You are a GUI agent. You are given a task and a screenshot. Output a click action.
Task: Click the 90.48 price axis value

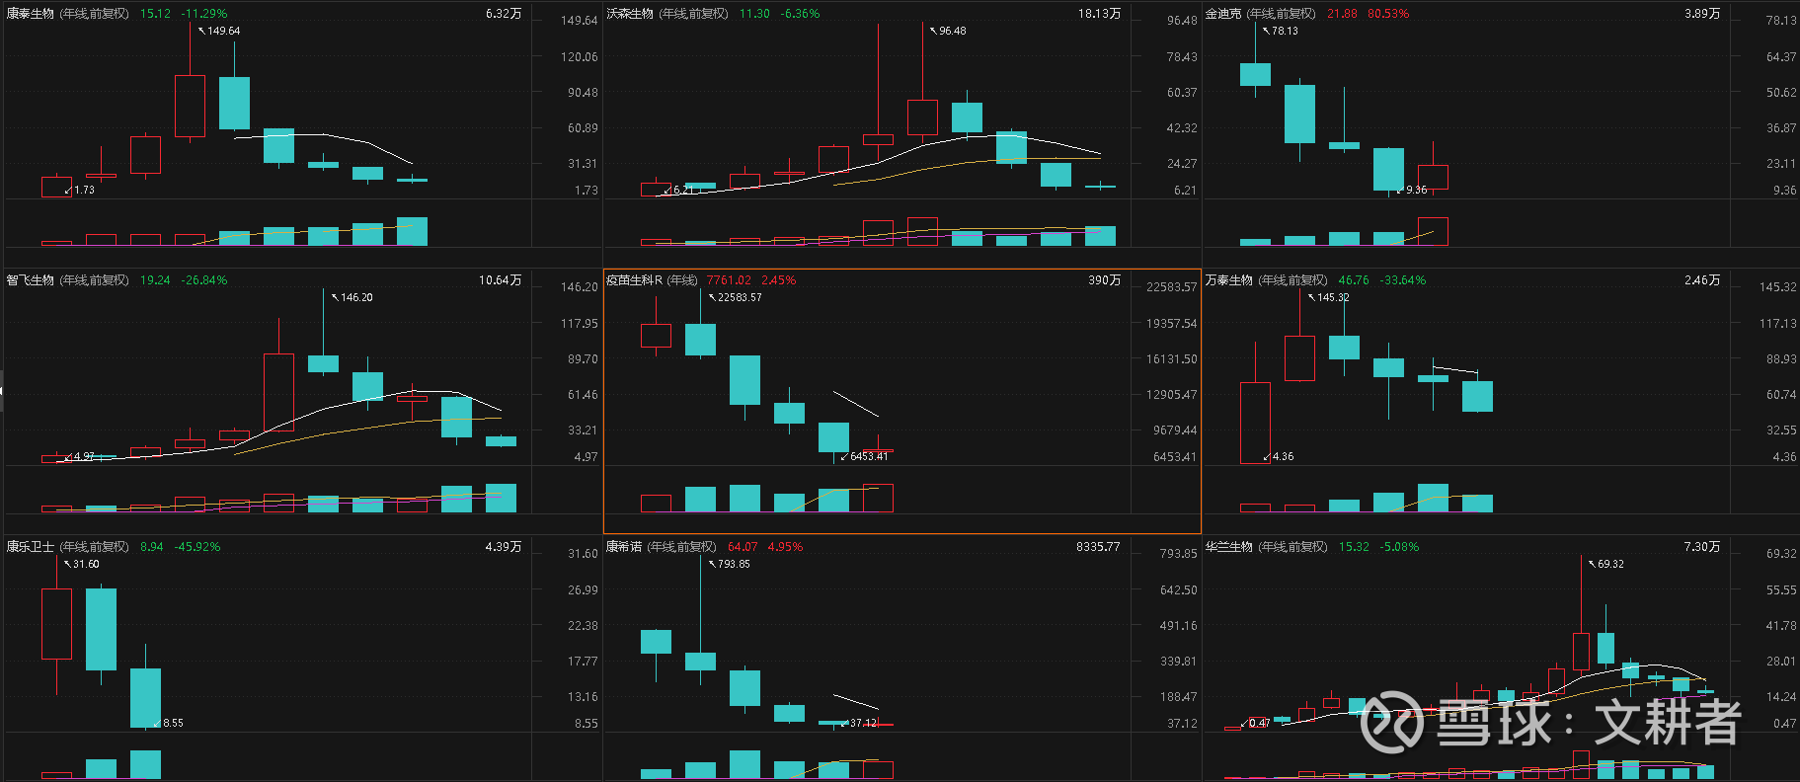[x=583, y=93]
